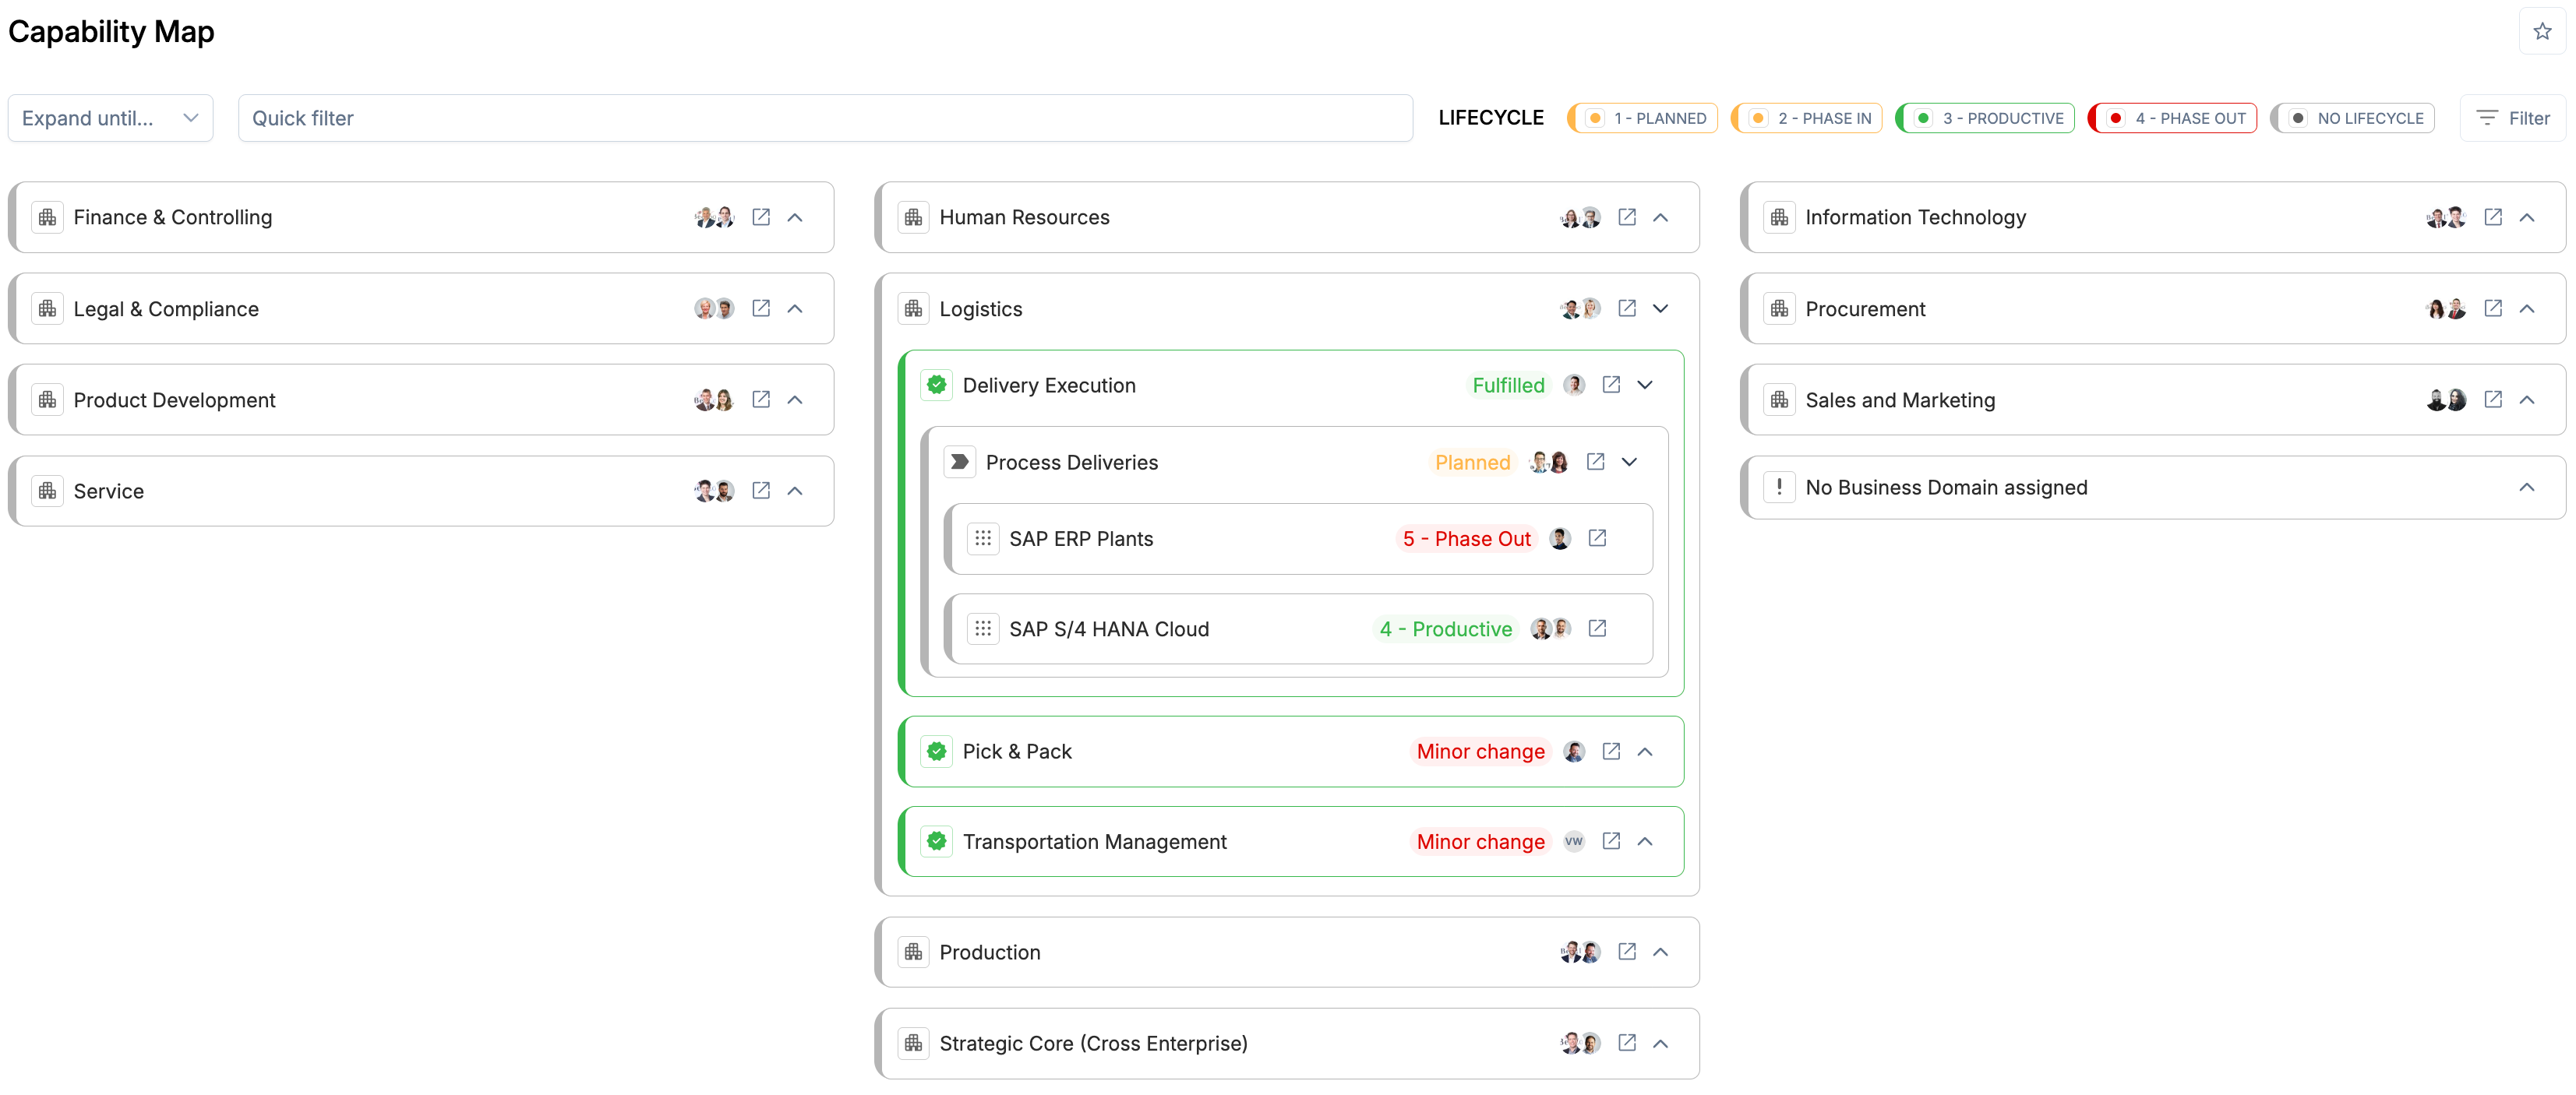Toggle the 1 - Planned lifecycle filter
This screenshot has width=2576, height=1095.
1643,118
